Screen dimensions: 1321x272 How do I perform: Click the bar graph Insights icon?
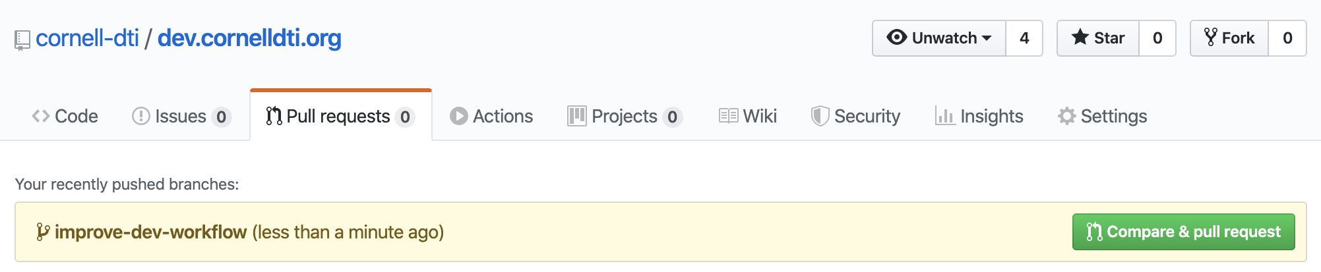point(945,116)
